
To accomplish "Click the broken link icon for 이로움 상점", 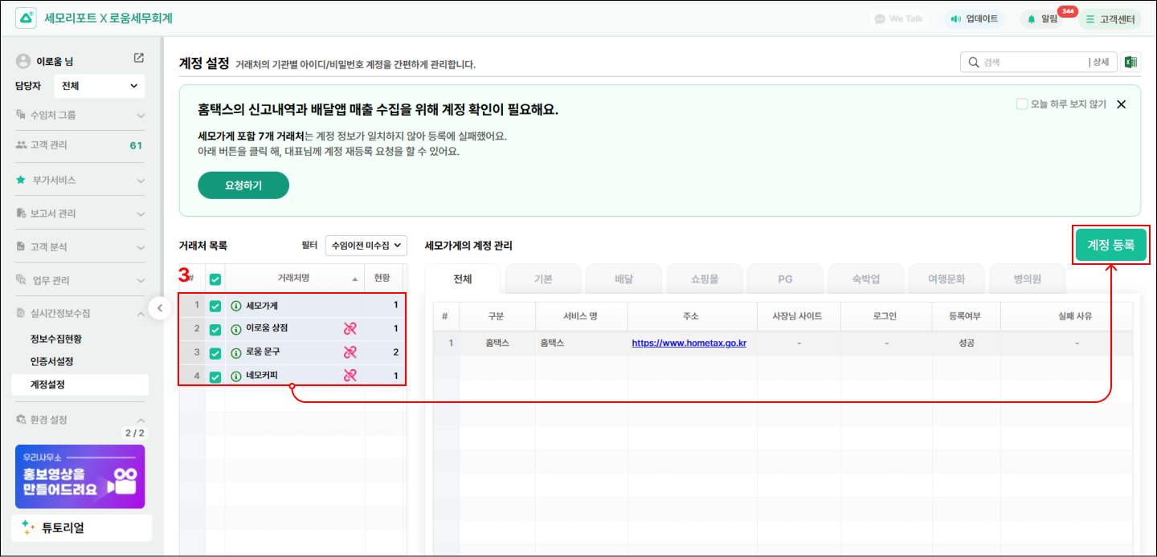I will point(350,328).
